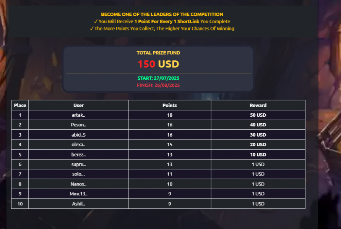341x229 pixels.
Task: Click the 'abid..5' username cell
Action: (x=78, y=135)
